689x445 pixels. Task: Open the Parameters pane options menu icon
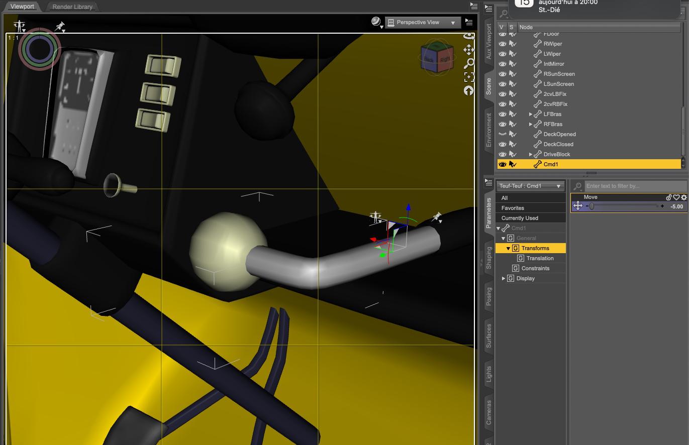488,182
